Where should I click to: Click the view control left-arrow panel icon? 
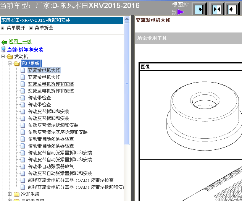coord(232,9)
